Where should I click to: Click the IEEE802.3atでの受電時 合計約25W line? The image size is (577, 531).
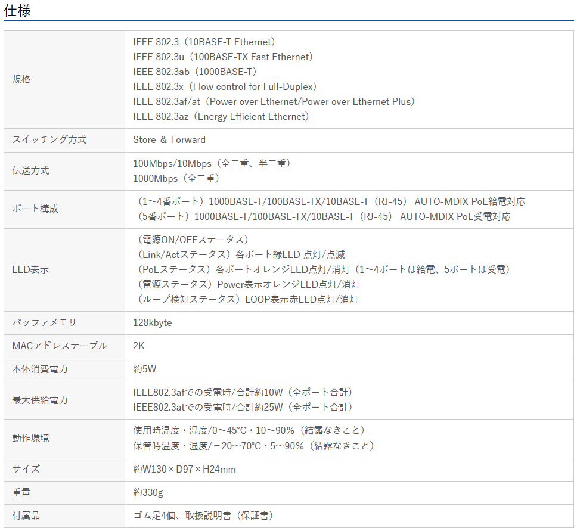(x=243, y=407)
